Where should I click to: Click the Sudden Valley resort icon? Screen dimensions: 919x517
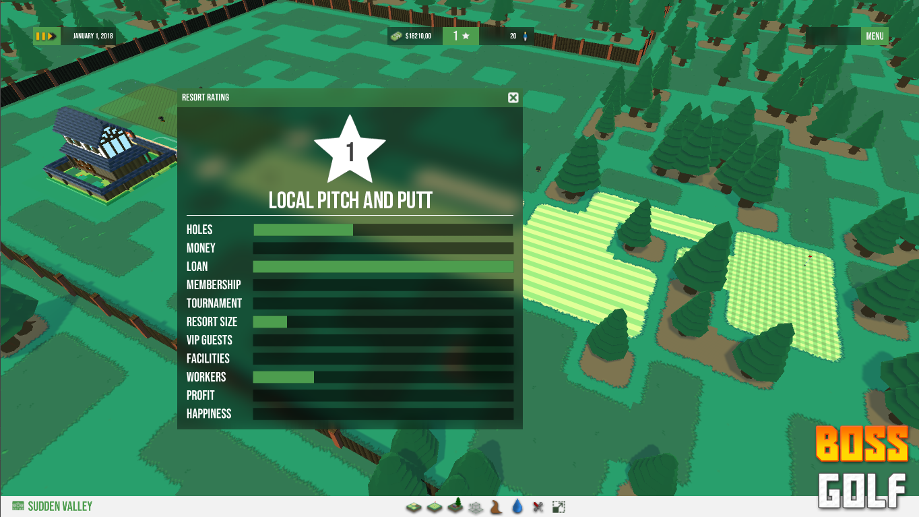tap(18, 506)
